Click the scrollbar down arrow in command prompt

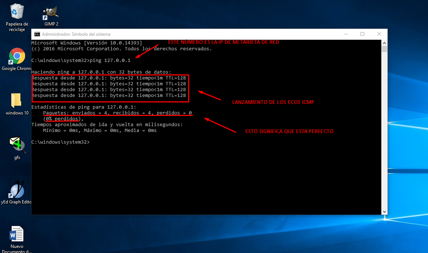point(384,212)
